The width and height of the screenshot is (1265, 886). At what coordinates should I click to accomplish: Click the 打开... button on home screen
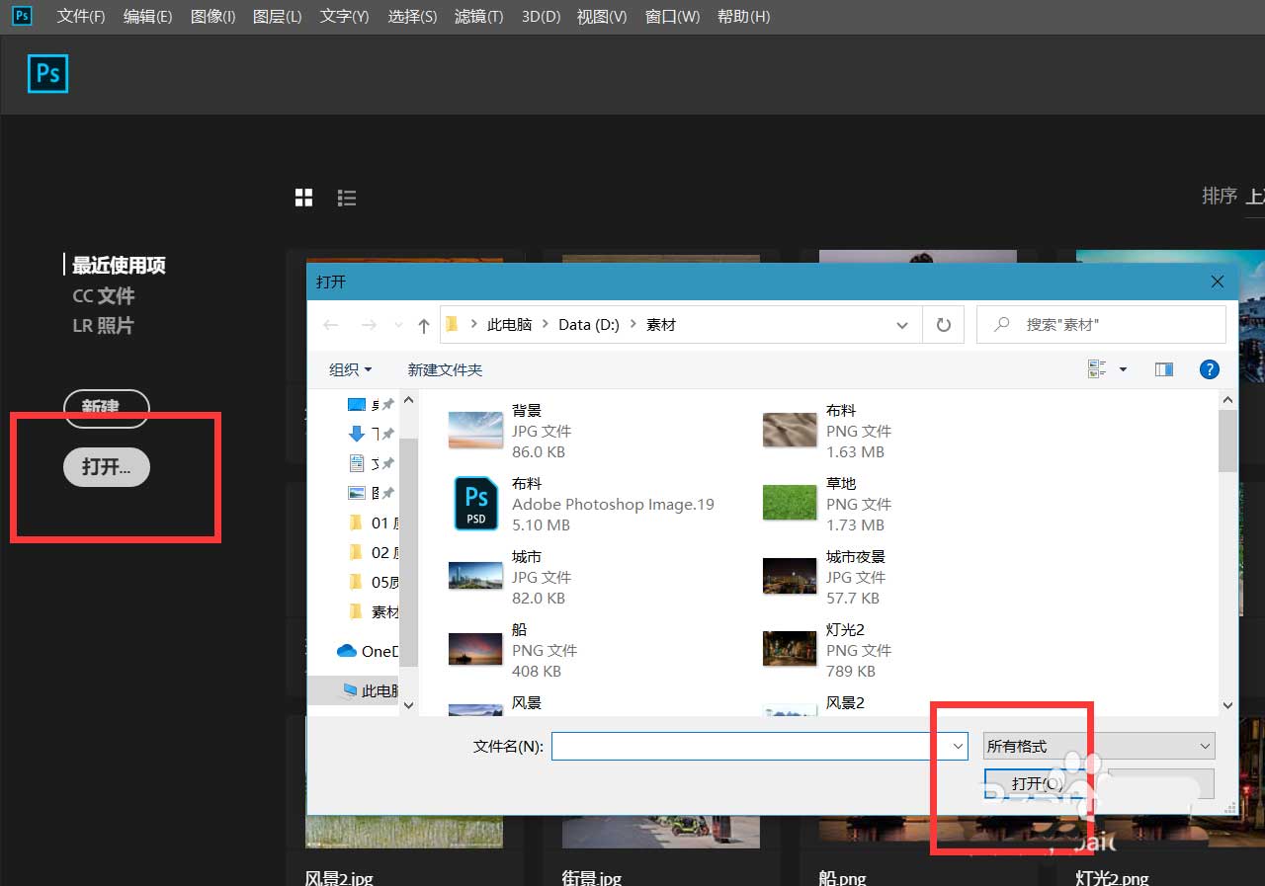click(107, 467)
